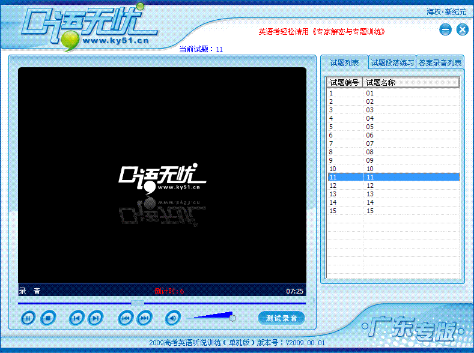474x353 pixels.
Task: Click the 口语无忧 logo at top left
Action: 89,27
